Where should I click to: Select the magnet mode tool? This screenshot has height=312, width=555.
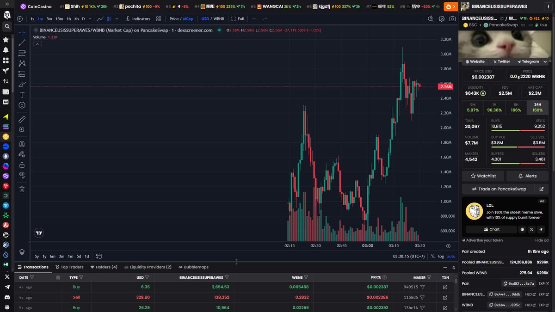tap(22, 144)
